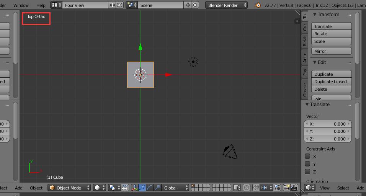
Task: Select the first scene layer button
Action: tap(193, 186)
